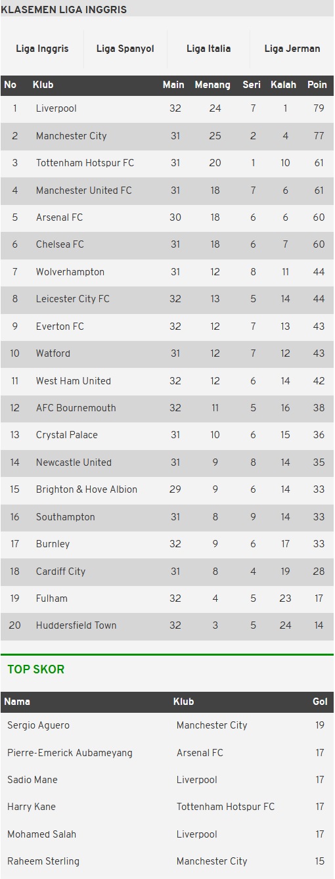Open Manchester City in the standings
Image resolution: width=335 pixels, height=879 pixels.
click(167, 136)
